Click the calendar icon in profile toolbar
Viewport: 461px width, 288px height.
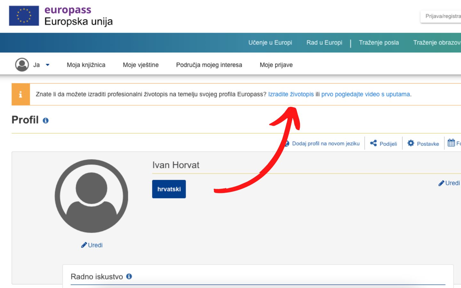tap(451, 143)
